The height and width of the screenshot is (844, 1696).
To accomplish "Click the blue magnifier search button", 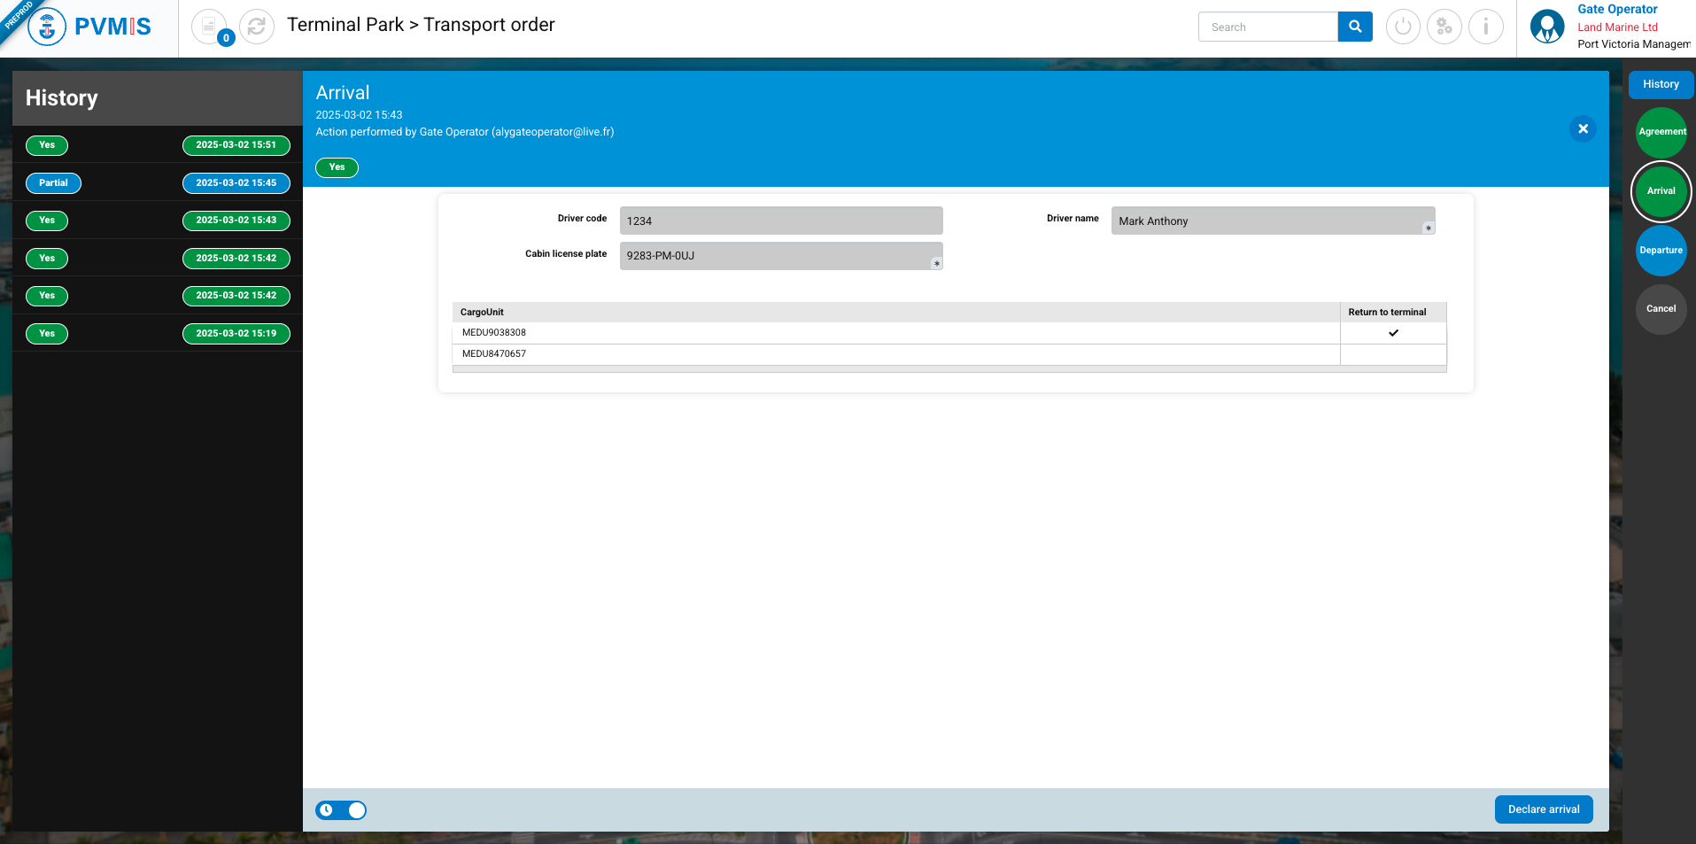I will click(1354, 27).
